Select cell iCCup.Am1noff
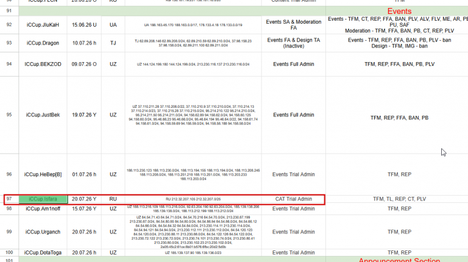Screen dimensions: 468x262 click(x=43, y=208)
